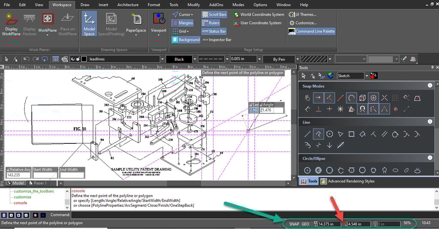This screenshot has width=439, height=229.
Task: Collapse the Line section
Action: (x=430, y=122)
